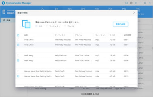The width and height of the screenshot is (153, 97).
Task: Toggle the Album (アルバム) match checkbox
Action: click(65, 26)
